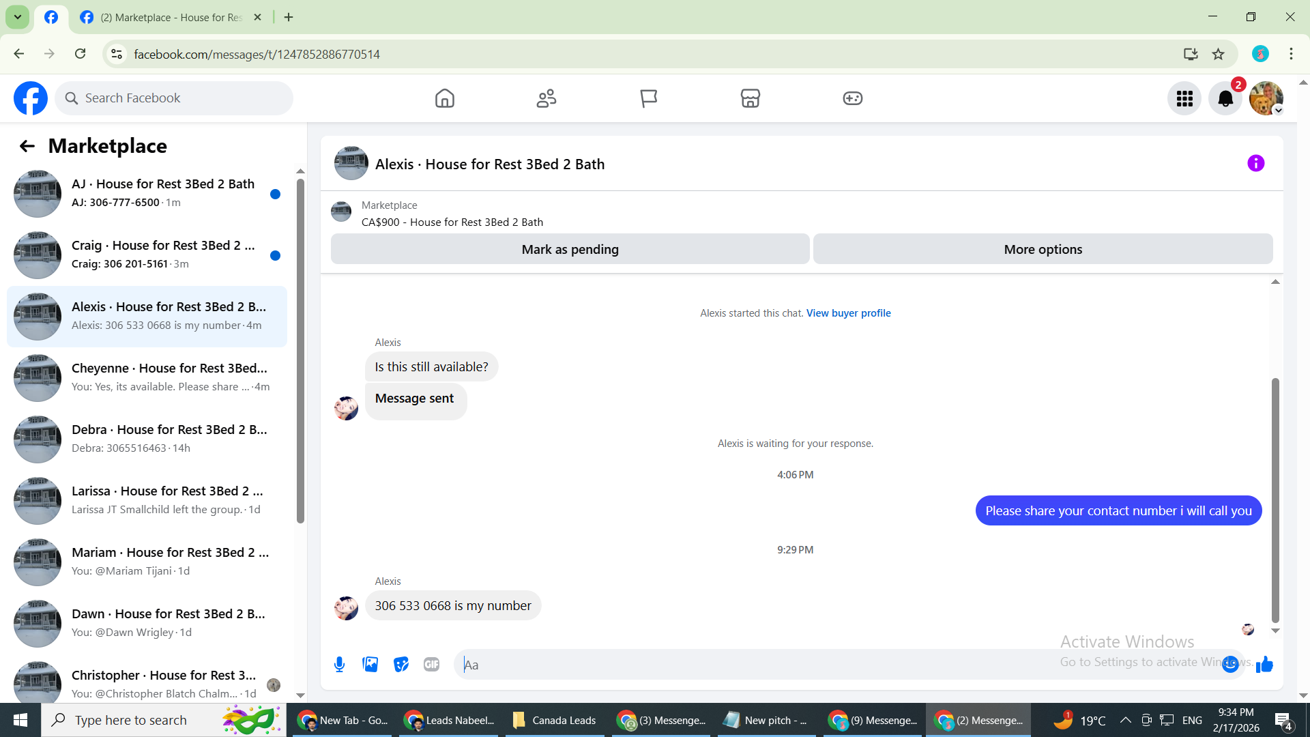Screen dimensions: 1310x737
Task: Bookmark this page with the star icon
Action: click(x=1218, y=55)
